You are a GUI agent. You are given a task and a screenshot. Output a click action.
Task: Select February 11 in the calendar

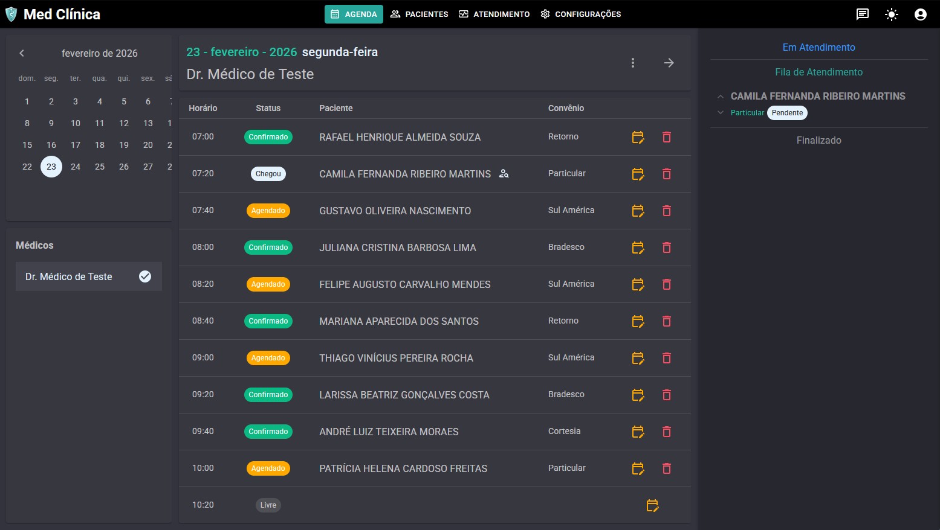tap(100, 123)
